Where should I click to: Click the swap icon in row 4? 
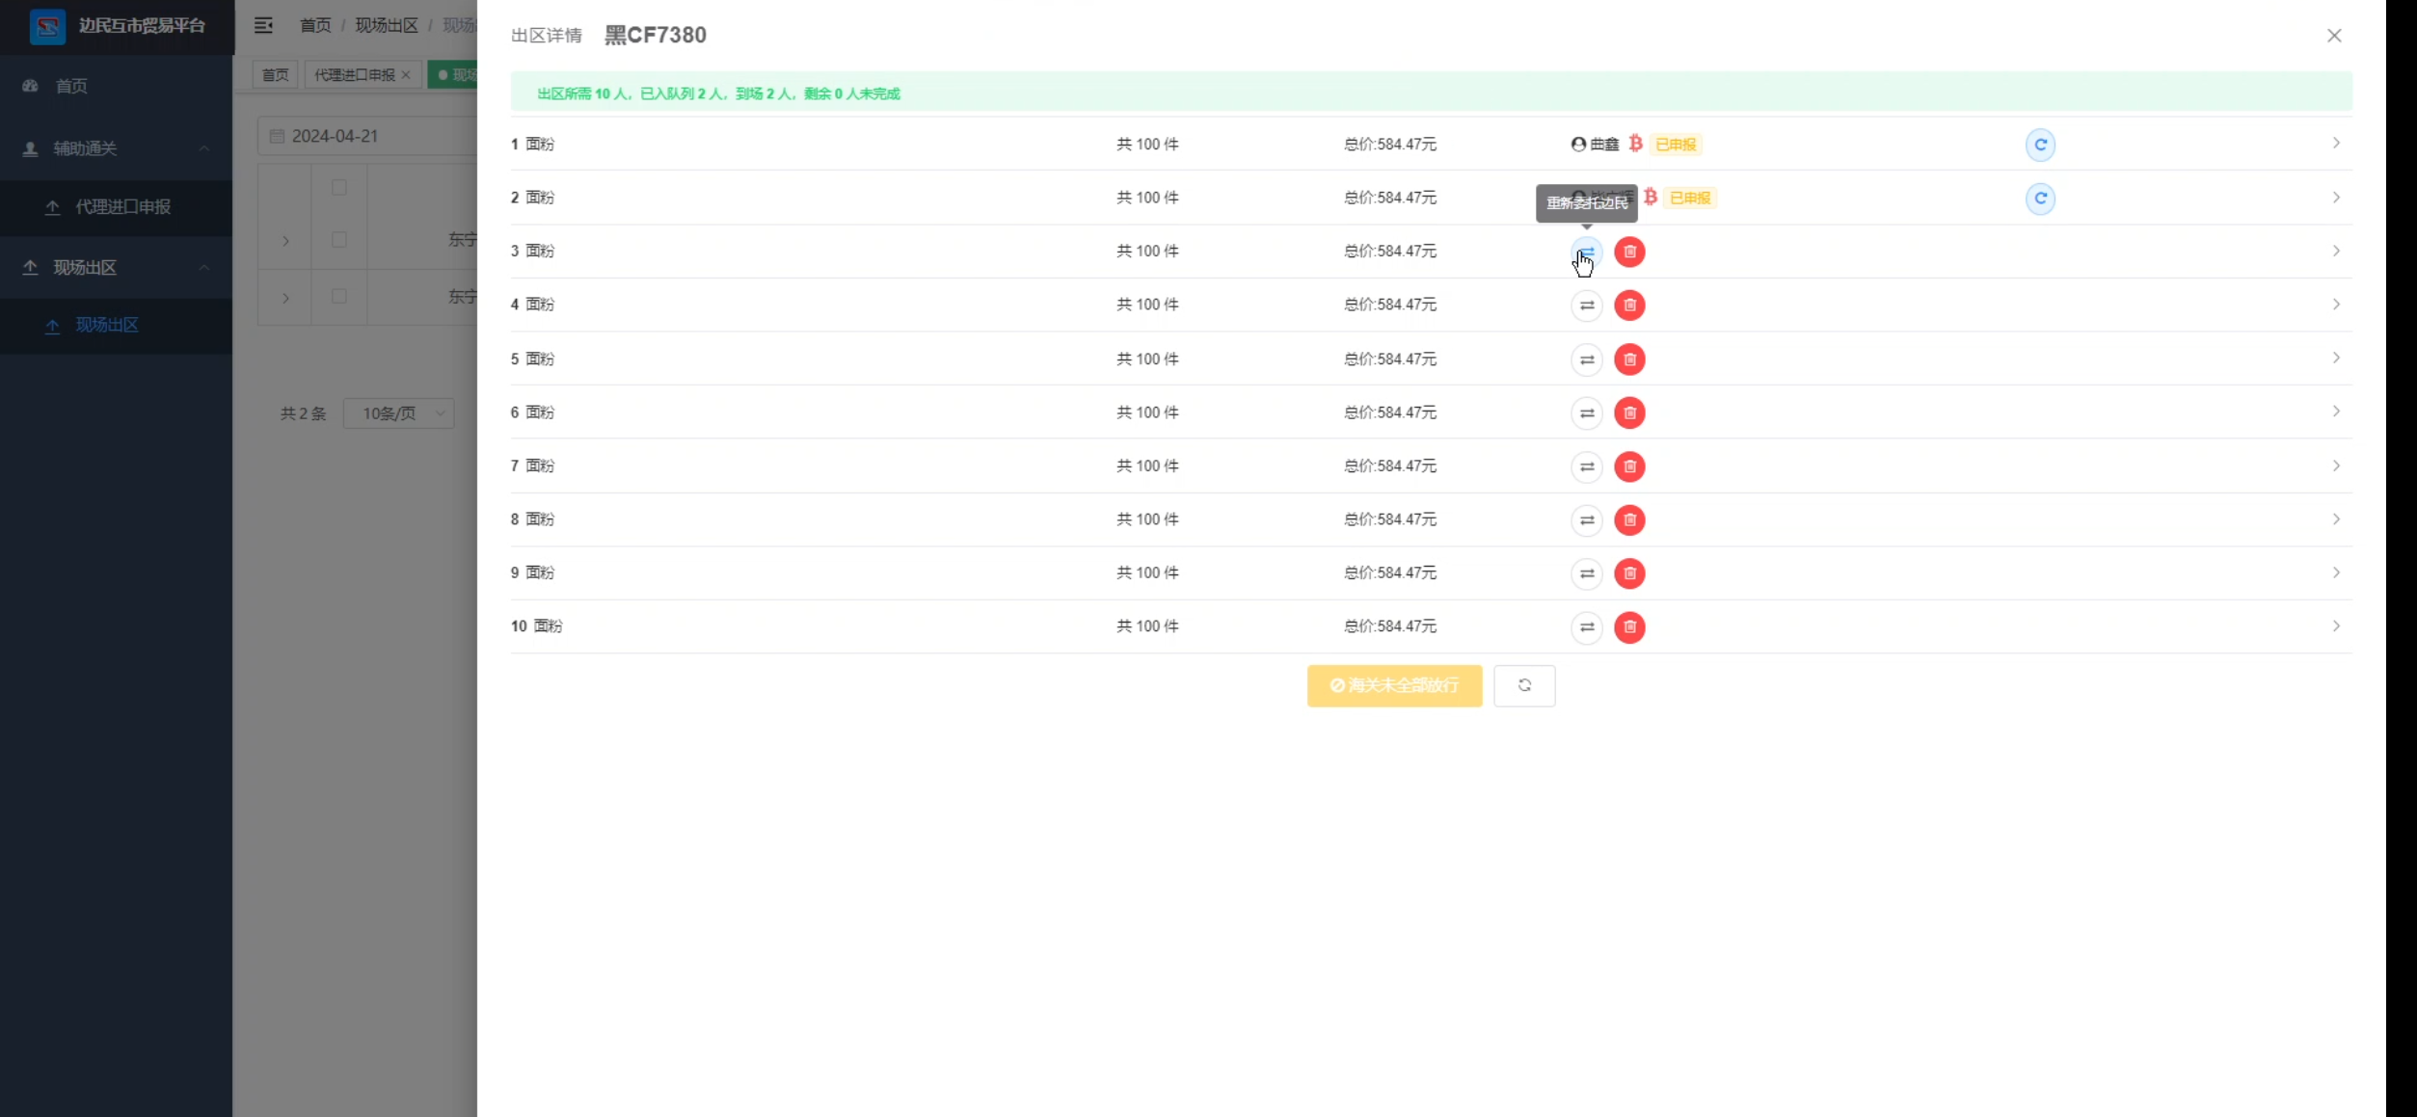1586,306
